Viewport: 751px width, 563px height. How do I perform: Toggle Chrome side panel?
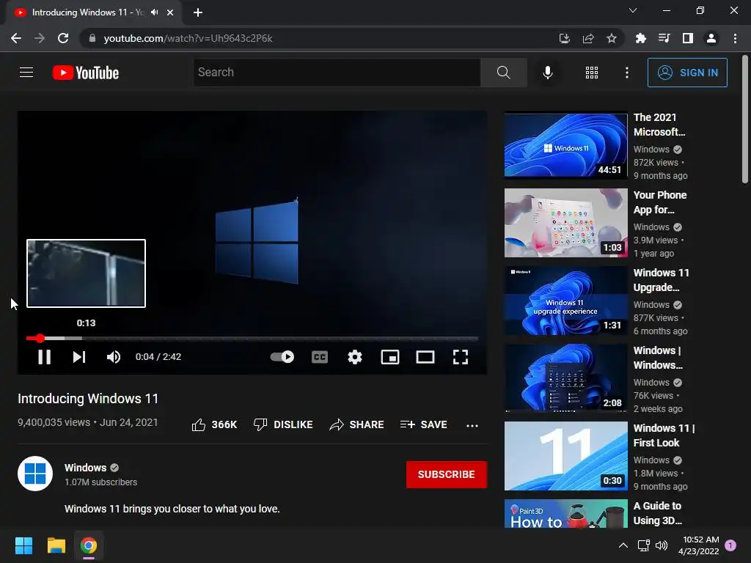coord(688,38)
